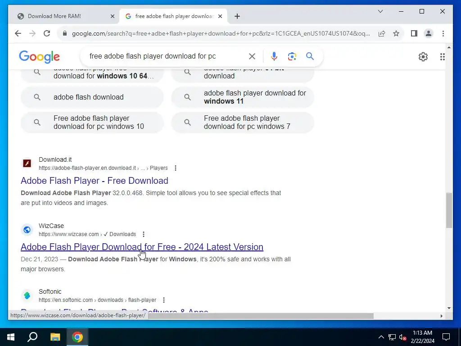Show hidden system tray icons
461x346 pixels.
[x=381, y=337]
